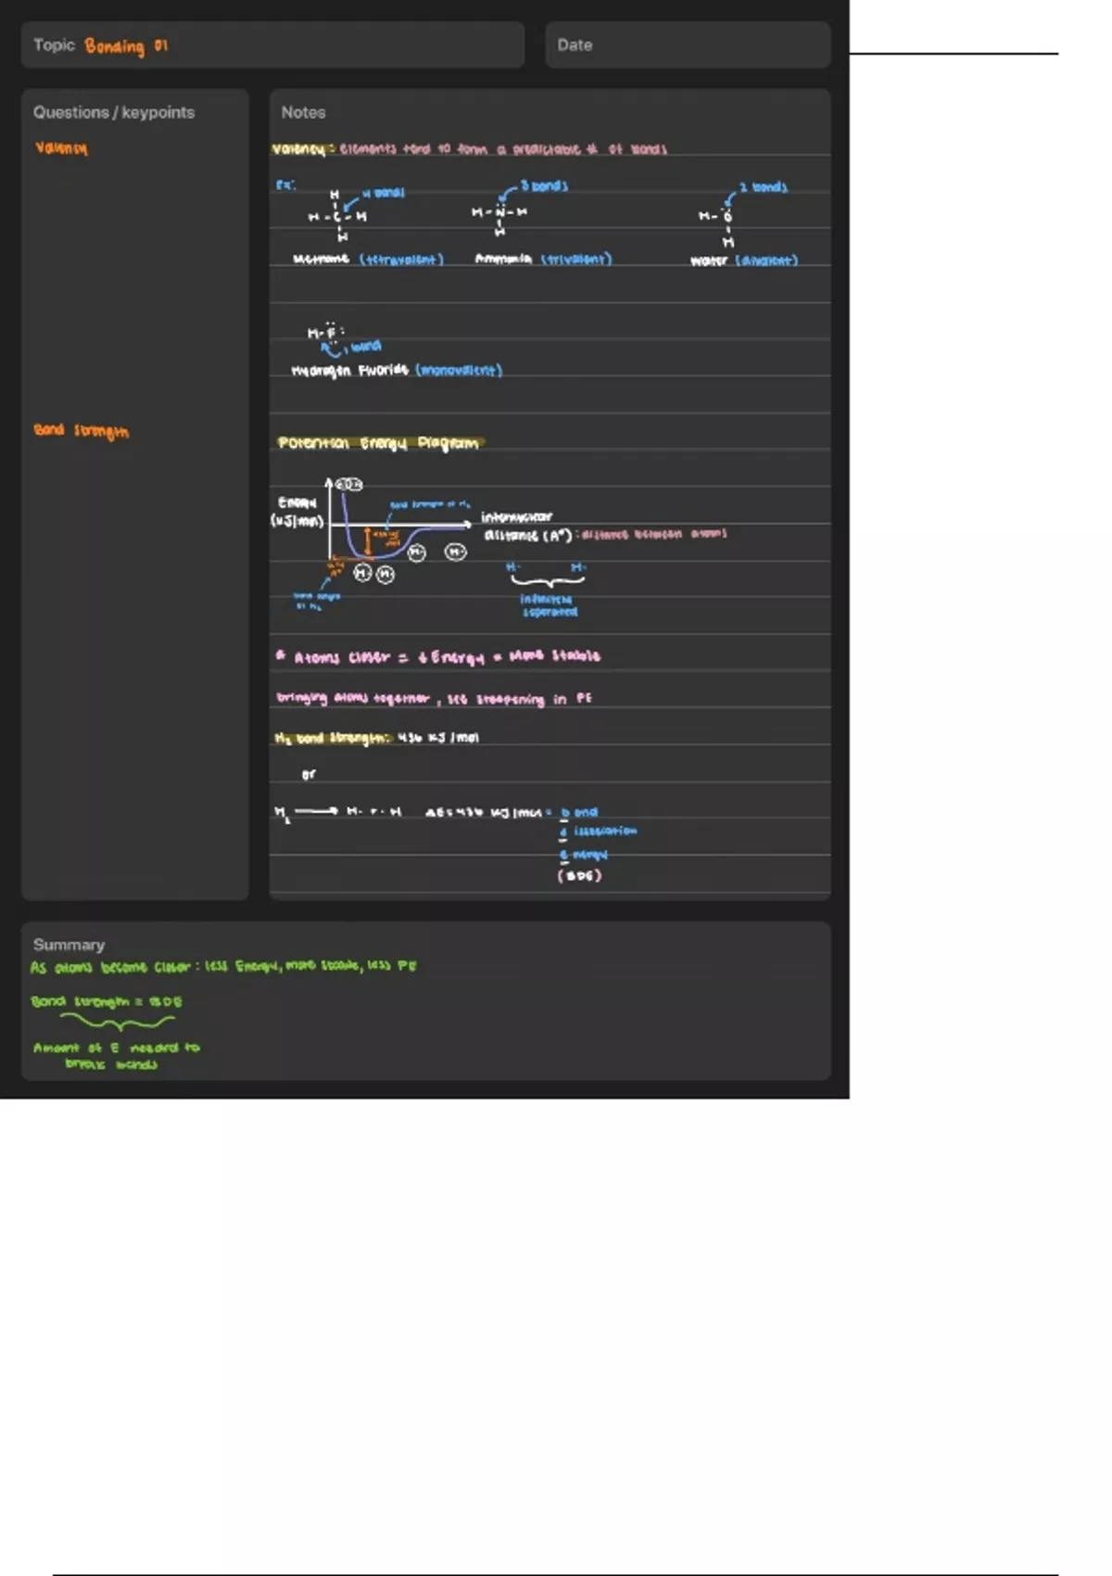Image resolution: width=1112 pixels, height=1576 pixels.
Task: Click the blue '(monovalent)' label
Action: 459,371
